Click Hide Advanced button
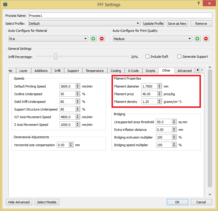218x211 pixels. point(19,202)
